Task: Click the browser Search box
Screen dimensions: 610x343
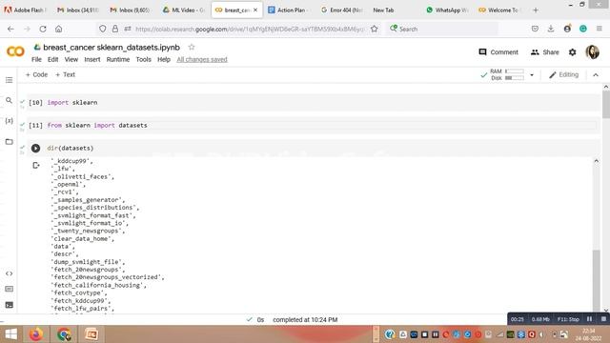Action: (x=442, y=29)
